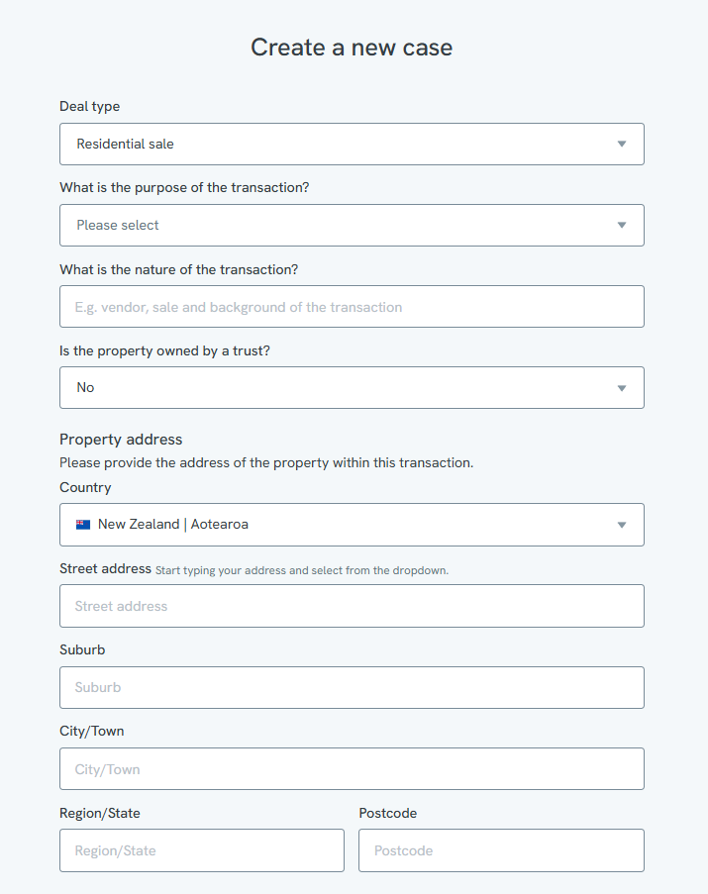Screen dimensions: 708x894
Task: Open the trust ownership dropdown
Action: point(352,388)
